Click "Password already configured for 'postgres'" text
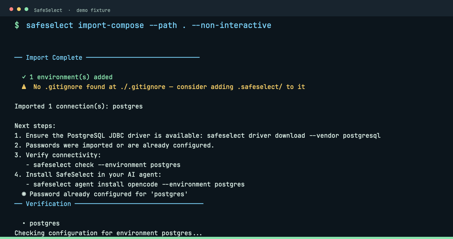This screenshot has width=453, height=239. click(x=109, y=194)
